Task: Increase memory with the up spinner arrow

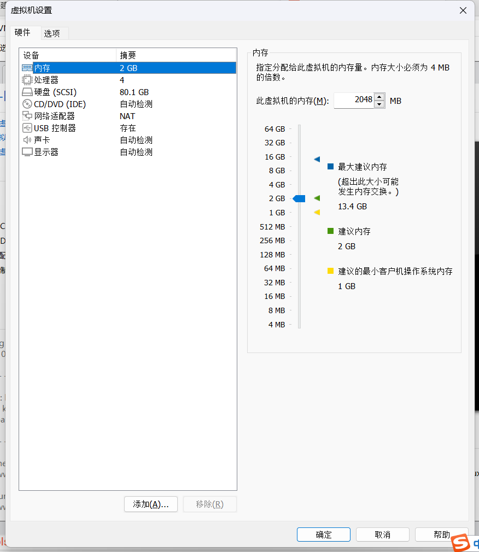Action: [x=379, y=97]
